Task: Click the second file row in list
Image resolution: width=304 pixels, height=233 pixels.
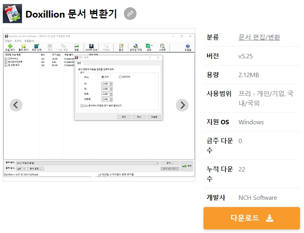Action: 40,62
